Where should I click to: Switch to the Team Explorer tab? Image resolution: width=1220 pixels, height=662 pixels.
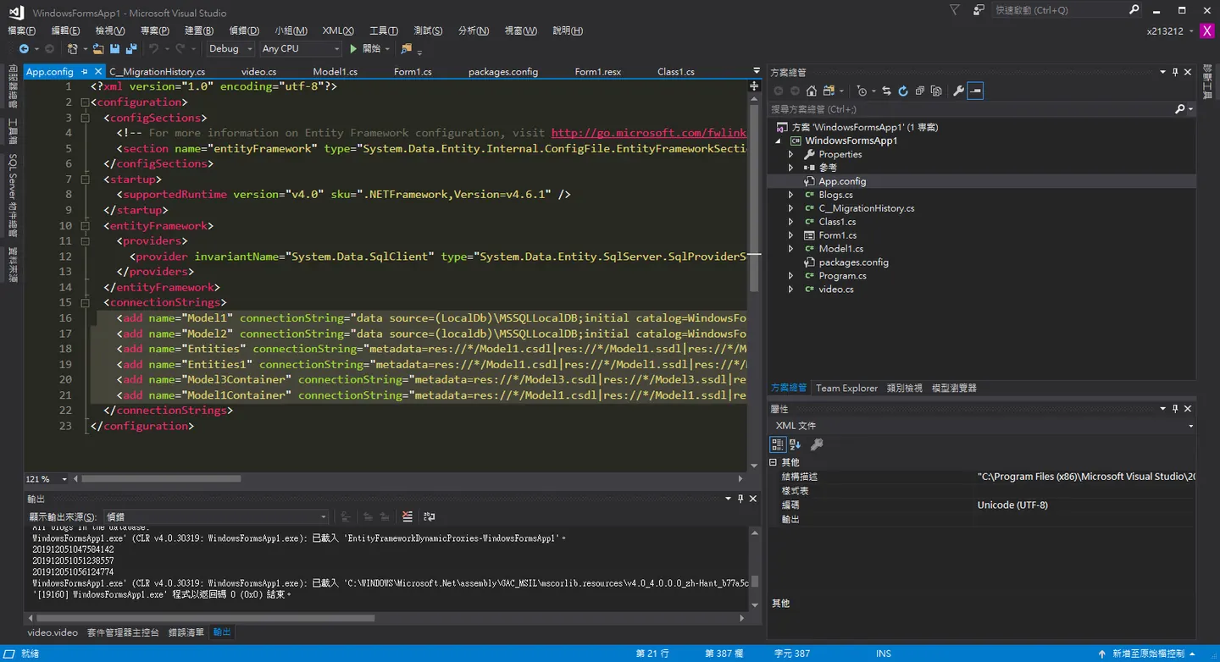[x=846, y=388]
